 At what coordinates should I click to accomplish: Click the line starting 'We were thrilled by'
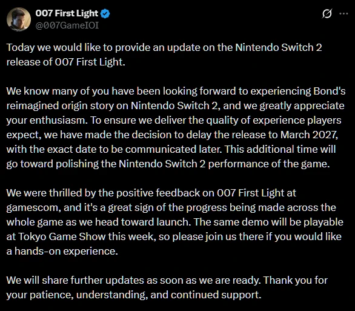click(x=151, y=193)
